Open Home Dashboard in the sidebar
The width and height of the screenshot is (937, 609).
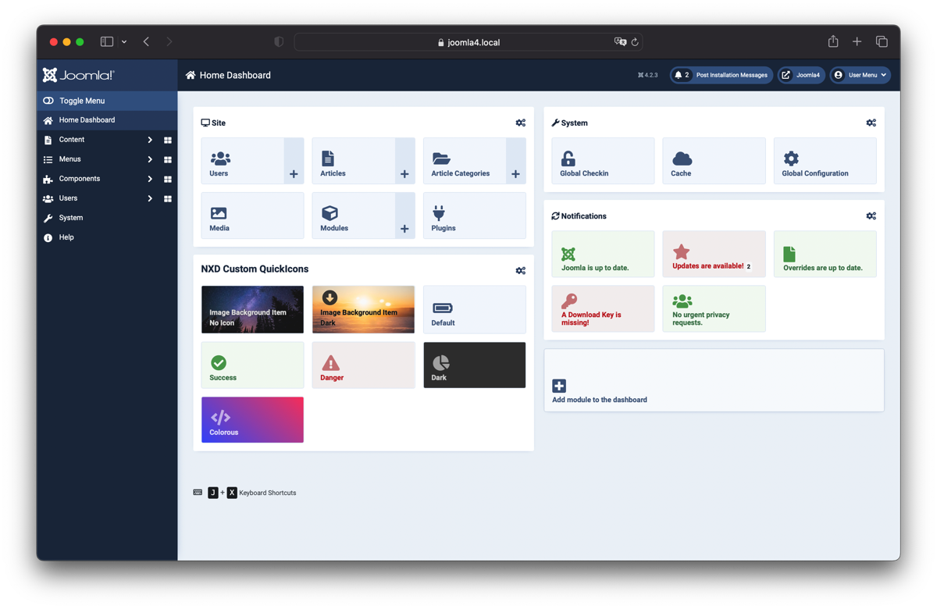107,120
